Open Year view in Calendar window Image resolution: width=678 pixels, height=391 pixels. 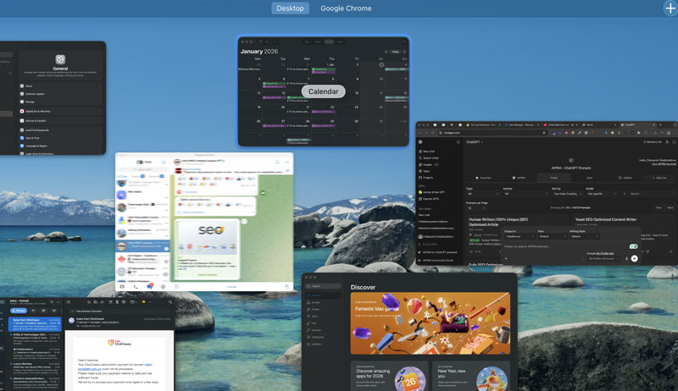(340, 41)
